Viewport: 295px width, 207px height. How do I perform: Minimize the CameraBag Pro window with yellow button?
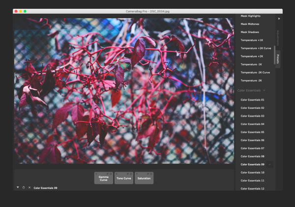point(21,11)
